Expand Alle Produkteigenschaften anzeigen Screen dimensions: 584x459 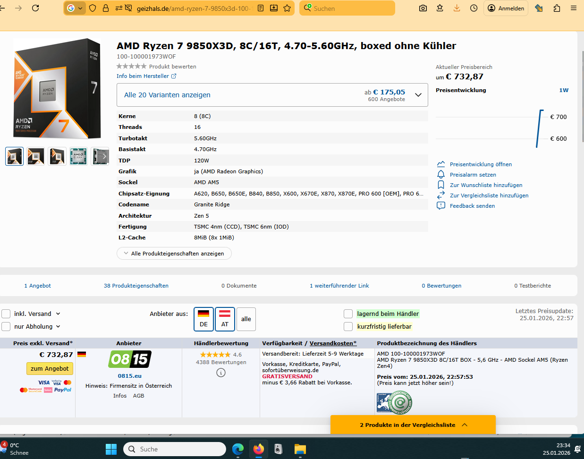pos(174,254)
